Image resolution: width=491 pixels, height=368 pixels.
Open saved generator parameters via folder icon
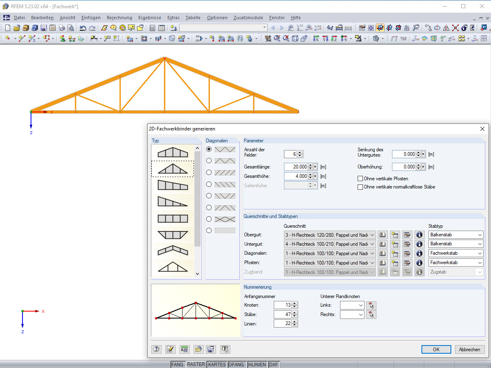(x=198, y=349)
